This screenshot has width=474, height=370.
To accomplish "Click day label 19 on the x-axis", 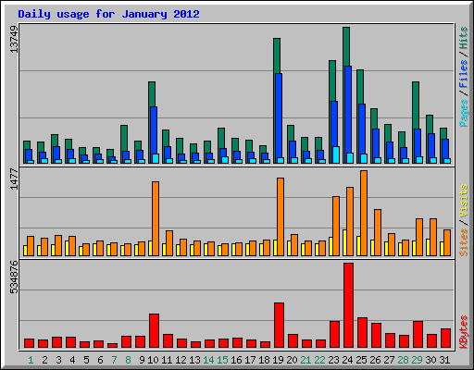I will point(278,360).
